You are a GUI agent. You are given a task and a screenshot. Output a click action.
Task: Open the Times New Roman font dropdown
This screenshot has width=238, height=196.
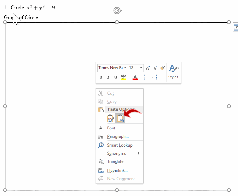click(x=125, y=68)
